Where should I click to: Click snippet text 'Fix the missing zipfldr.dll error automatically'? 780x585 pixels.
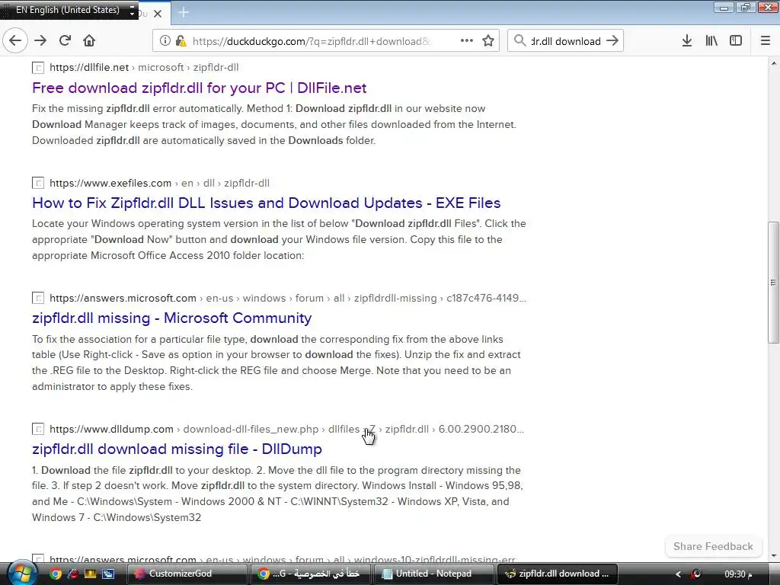tap(138, 108)
